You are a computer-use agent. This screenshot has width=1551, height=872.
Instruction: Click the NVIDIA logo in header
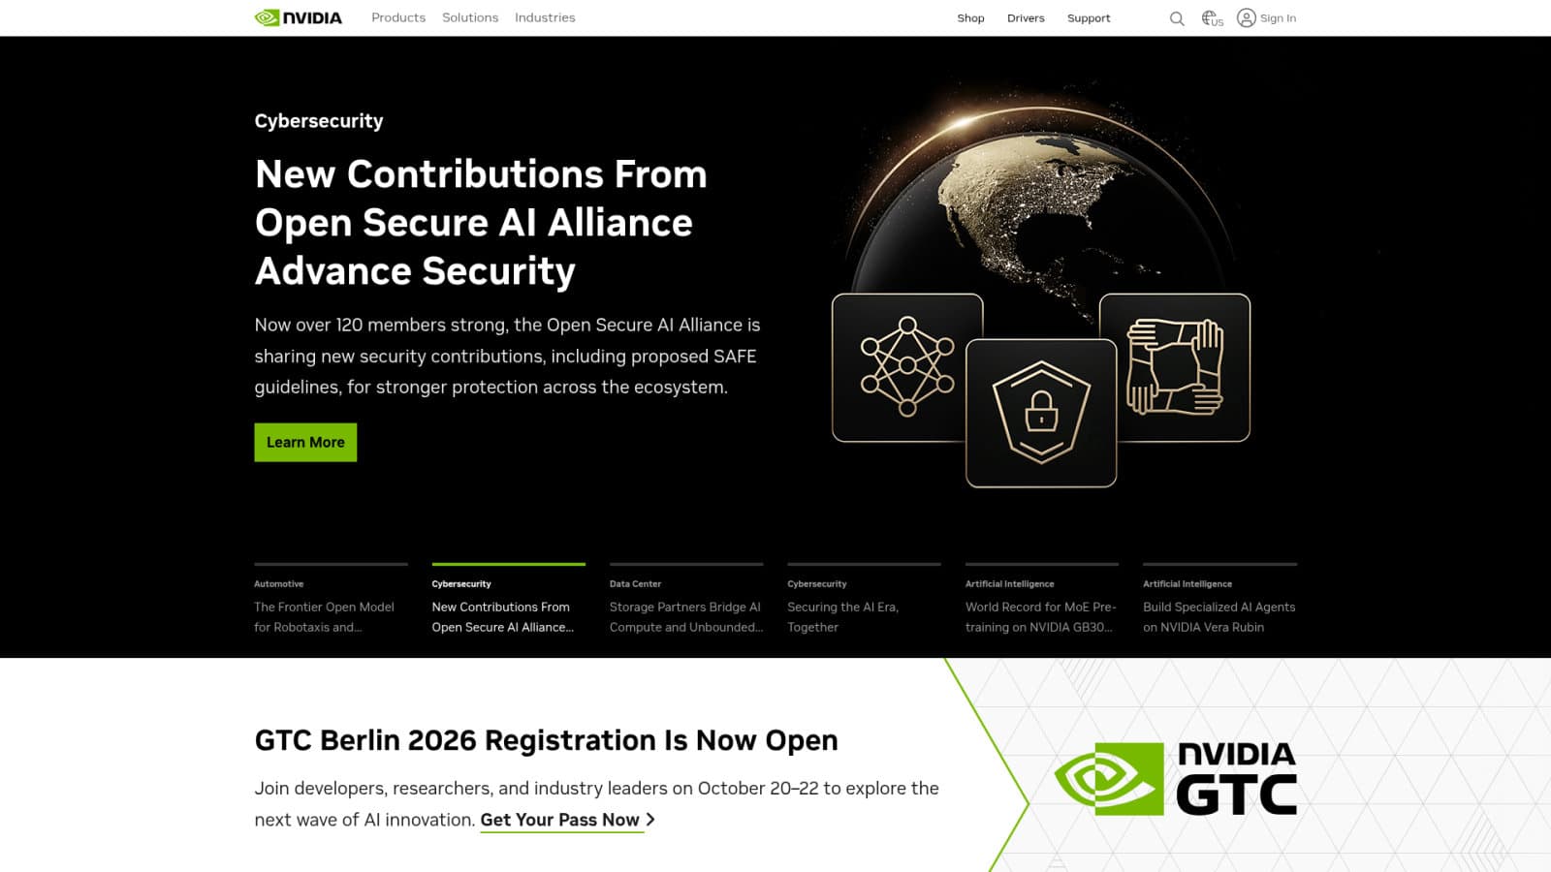point(298,17)
